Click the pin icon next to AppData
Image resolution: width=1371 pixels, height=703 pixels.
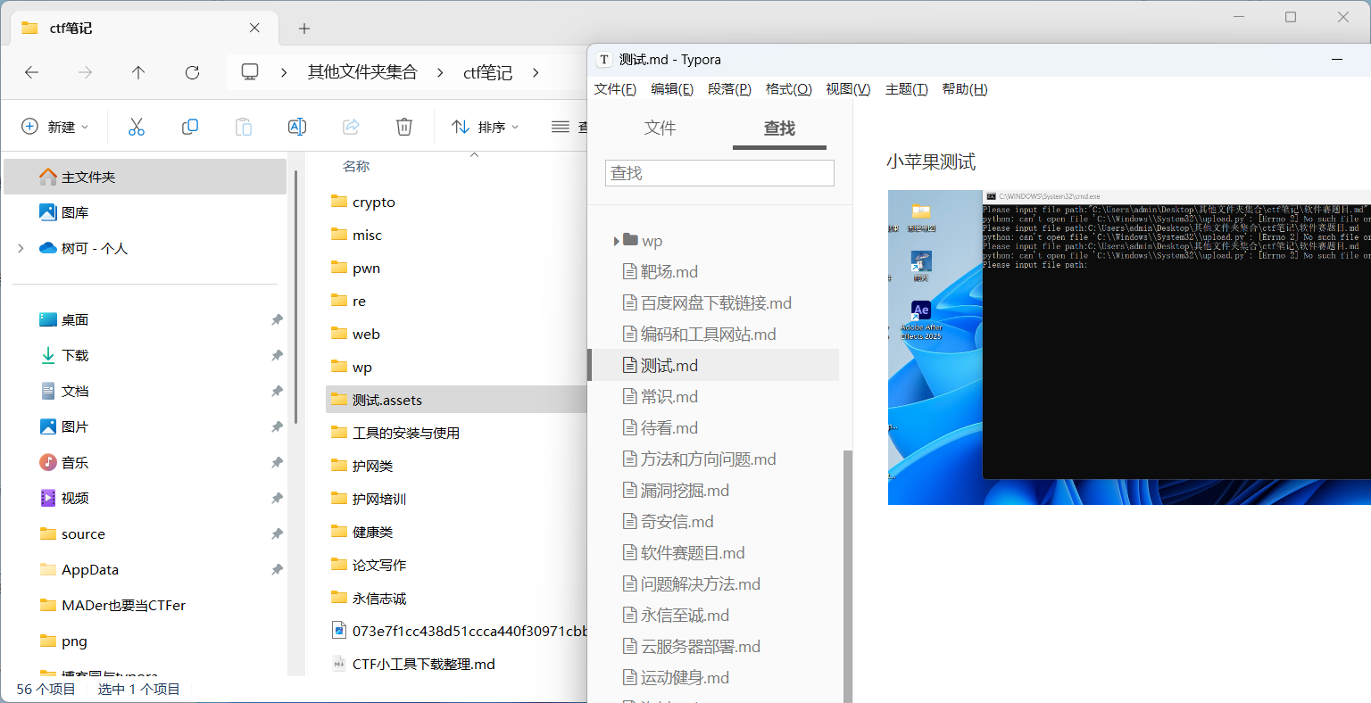[x=277, y=569]
